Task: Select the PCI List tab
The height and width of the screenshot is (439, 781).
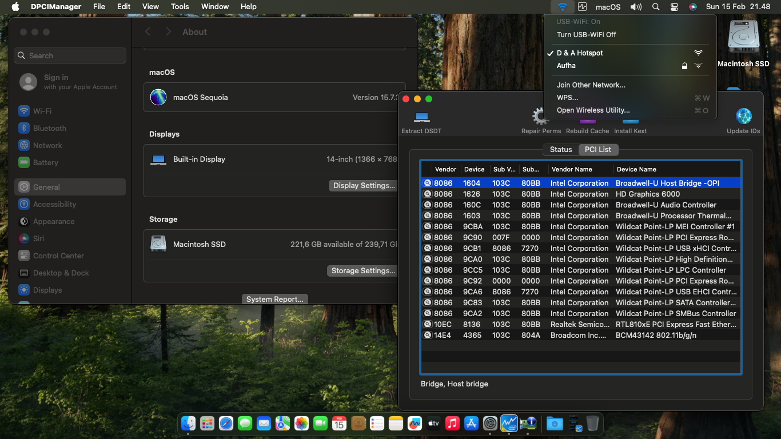Action: click(x=598, y=149)
